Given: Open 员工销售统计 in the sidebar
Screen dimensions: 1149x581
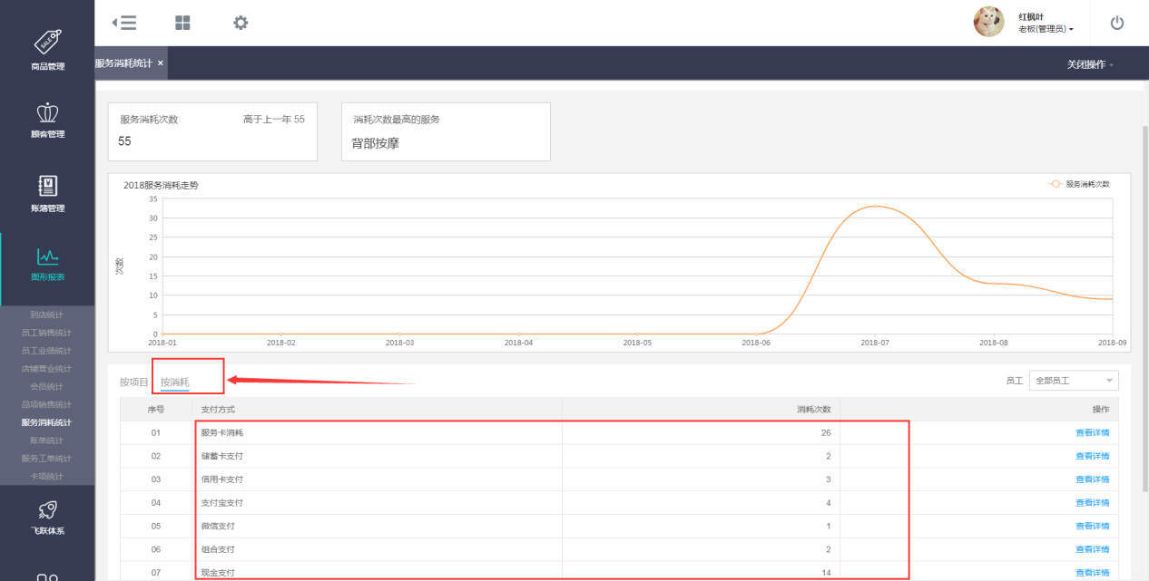Looking at the screenshot, I should pos(46,333).
